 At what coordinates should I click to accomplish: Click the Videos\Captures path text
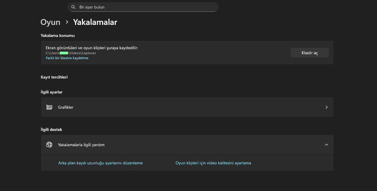click(x=71, y=53)
